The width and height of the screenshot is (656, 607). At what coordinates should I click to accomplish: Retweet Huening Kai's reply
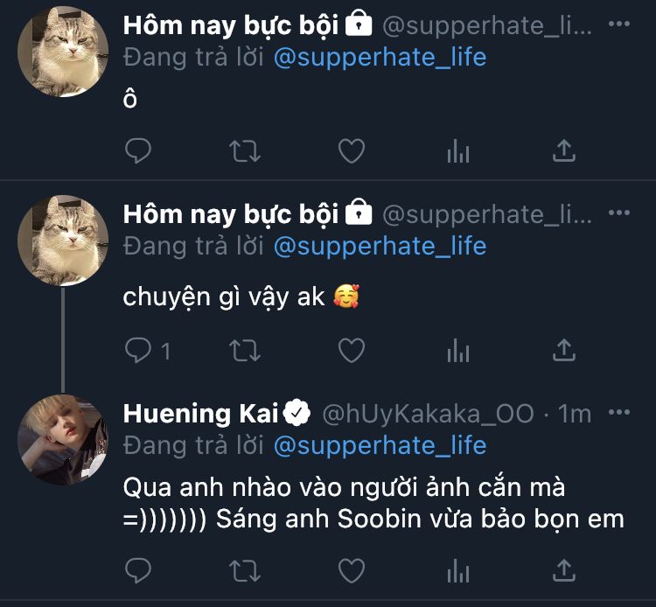point(245,571)
